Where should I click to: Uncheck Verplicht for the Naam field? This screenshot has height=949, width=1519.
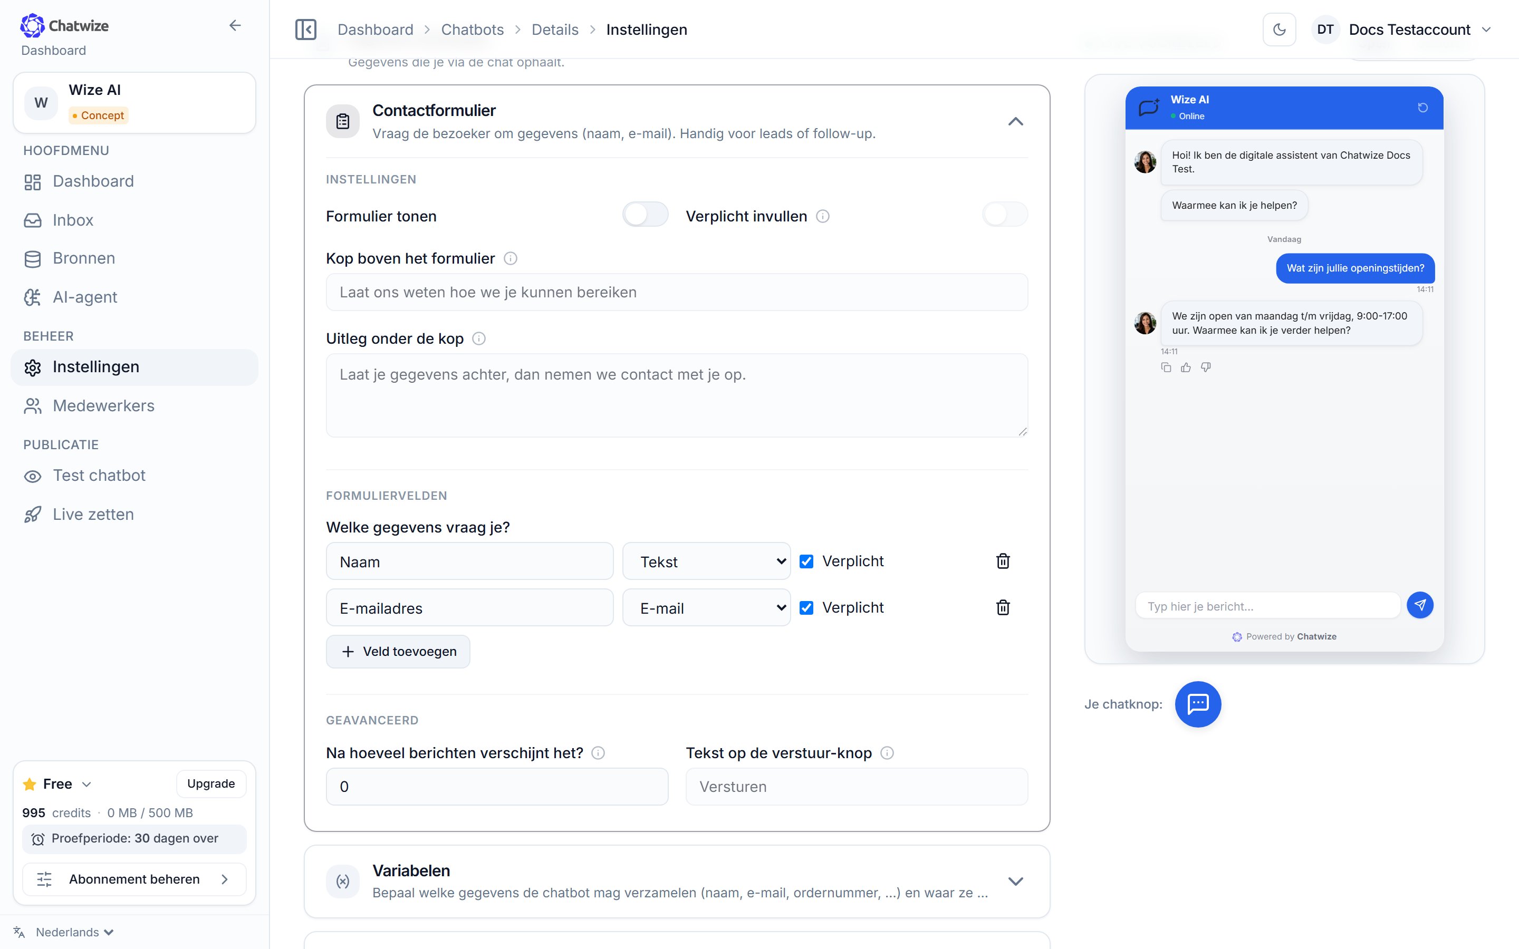click(x=806, y=561)
